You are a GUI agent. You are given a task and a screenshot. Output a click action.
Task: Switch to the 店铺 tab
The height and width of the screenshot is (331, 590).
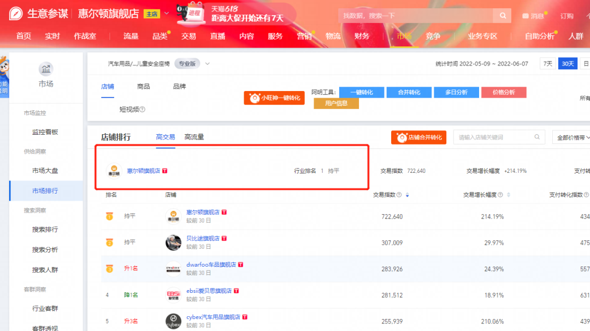point(107,86)
